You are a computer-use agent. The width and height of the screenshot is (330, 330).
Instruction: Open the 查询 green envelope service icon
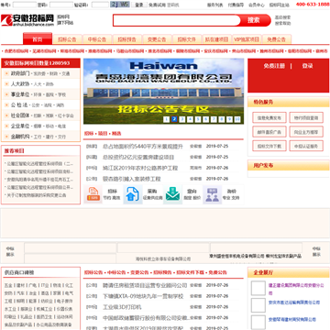pos(172,194)
